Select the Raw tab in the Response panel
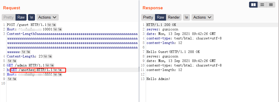The height and width of the screenshot is (102, 279). (x=160, y=17)
